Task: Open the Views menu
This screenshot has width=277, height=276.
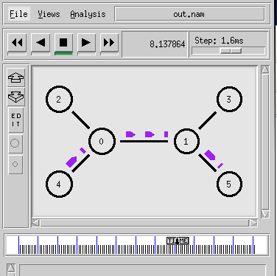Action: click(x=49, y=14)
